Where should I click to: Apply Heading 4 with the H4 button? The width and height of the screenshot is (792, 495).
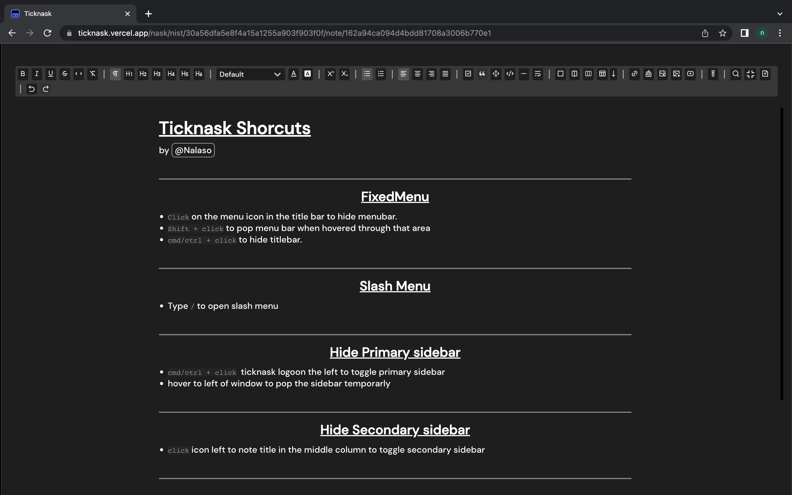(x=171, y=74)
